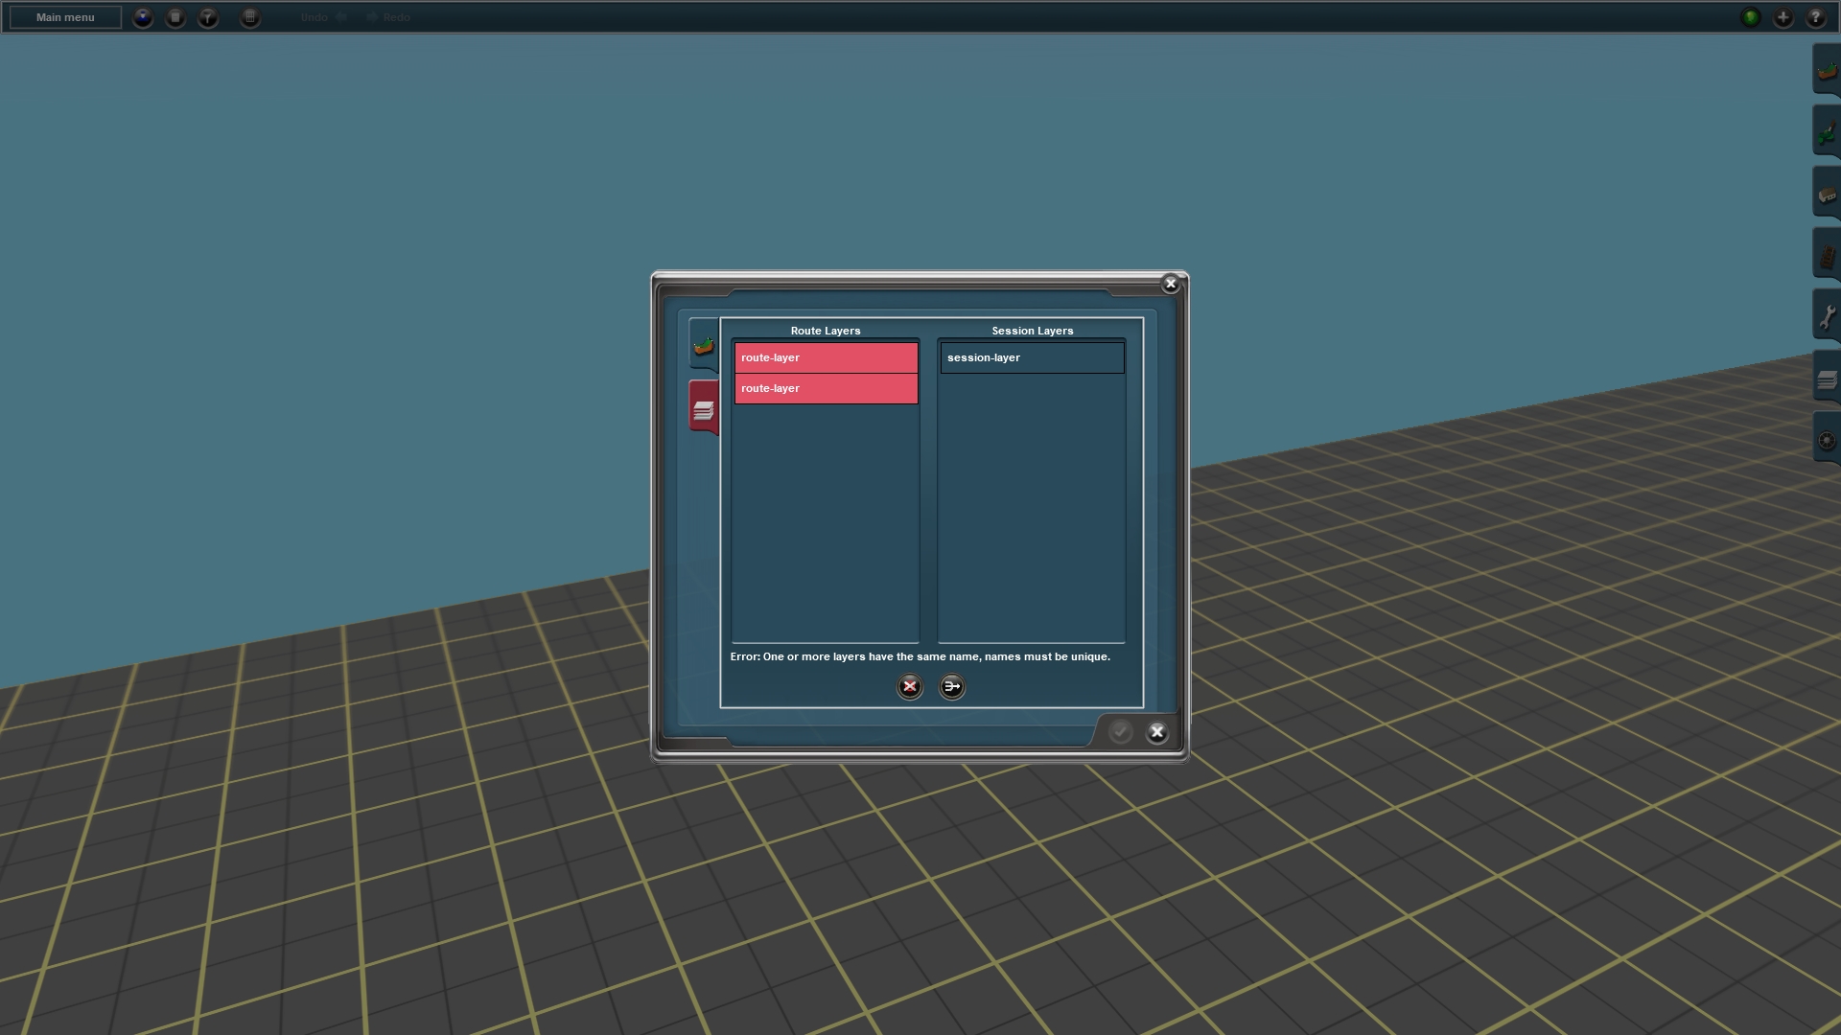The image size is (1841, 1035).
Task: Open the Objects tools side tab
Action: [1826, 195]
